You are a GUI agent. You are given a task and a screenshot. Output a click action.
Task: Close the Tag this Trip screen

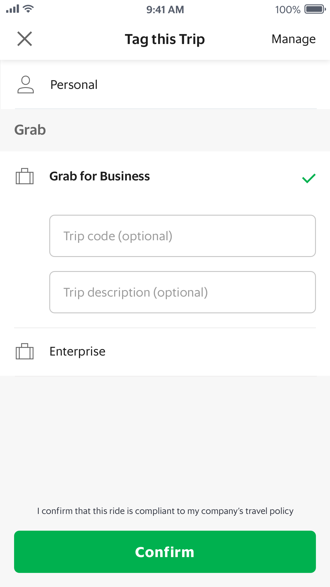tap(25, 39)
